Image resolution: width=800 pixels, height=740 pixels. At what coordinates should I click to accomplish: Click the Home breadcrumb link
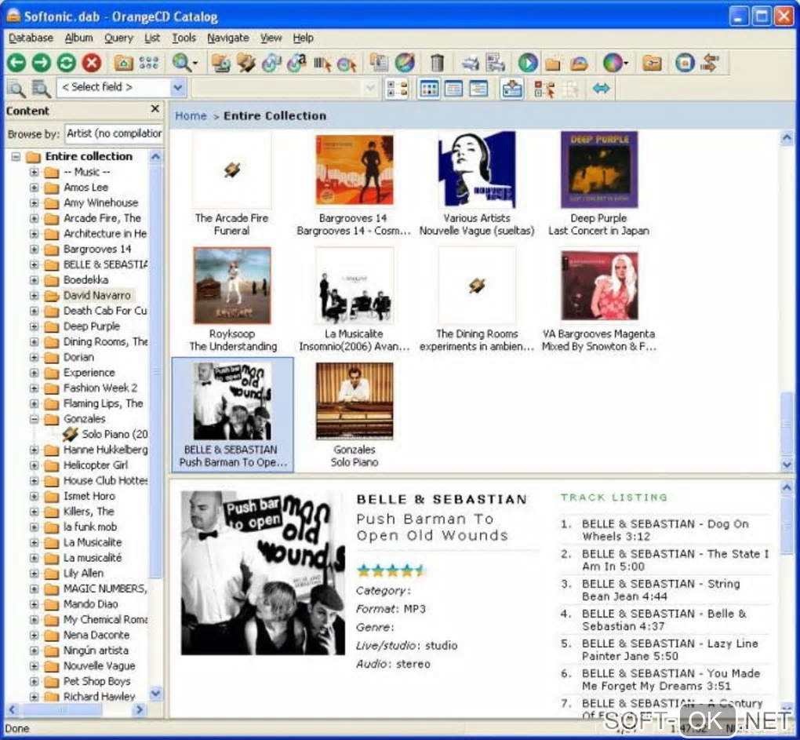(191, 116)
